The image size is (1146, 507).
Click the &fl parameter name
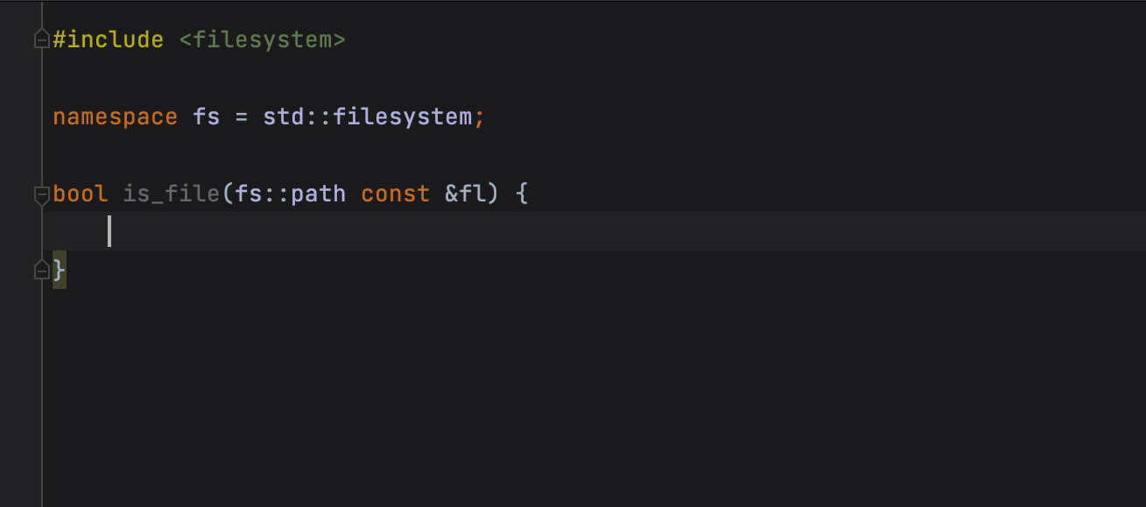point(464,194)
